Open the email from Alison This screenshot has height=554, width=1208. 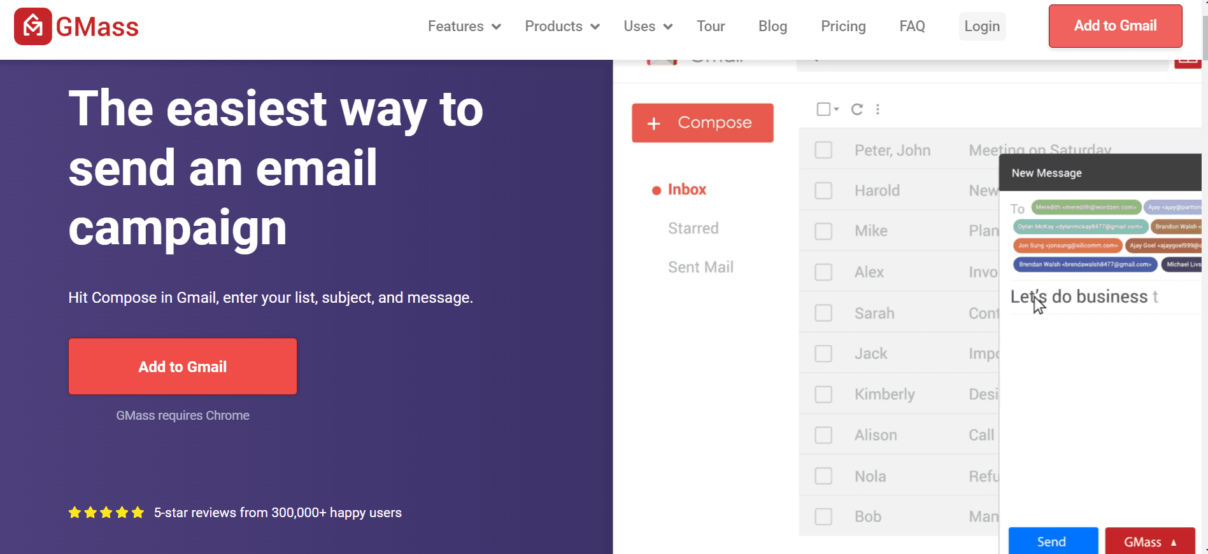tap(899, 434)
